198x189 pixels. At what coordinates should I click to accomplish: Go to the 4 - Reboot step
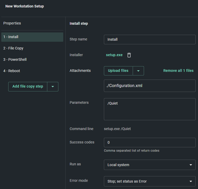pos(32,71)
